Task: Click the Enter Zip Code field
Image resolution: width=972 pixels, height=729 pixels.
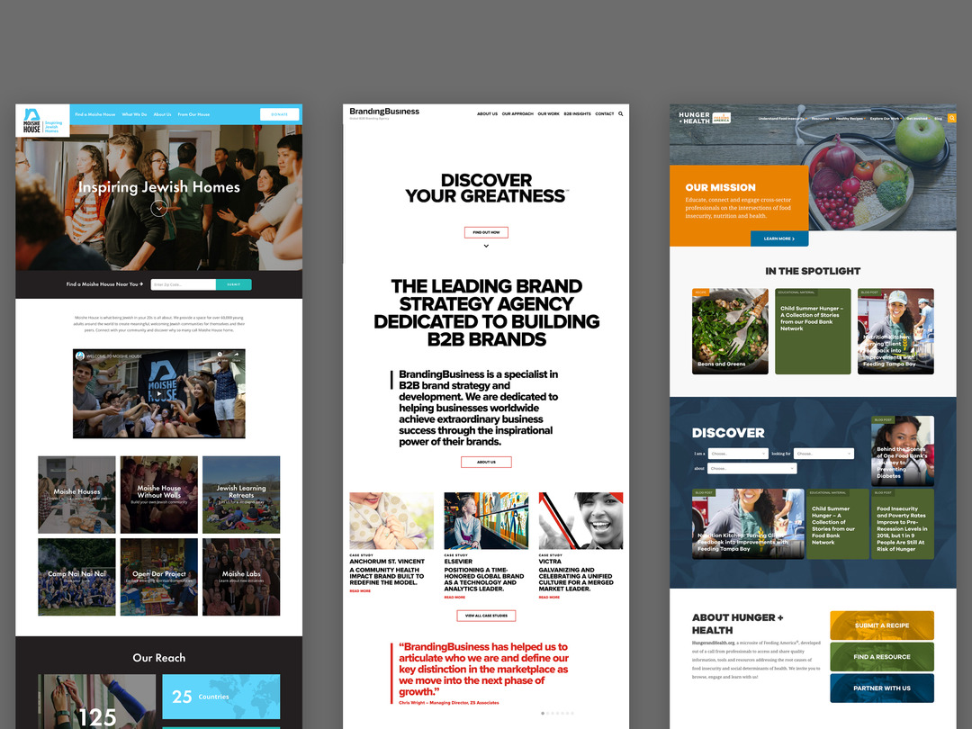Action: 183,284
